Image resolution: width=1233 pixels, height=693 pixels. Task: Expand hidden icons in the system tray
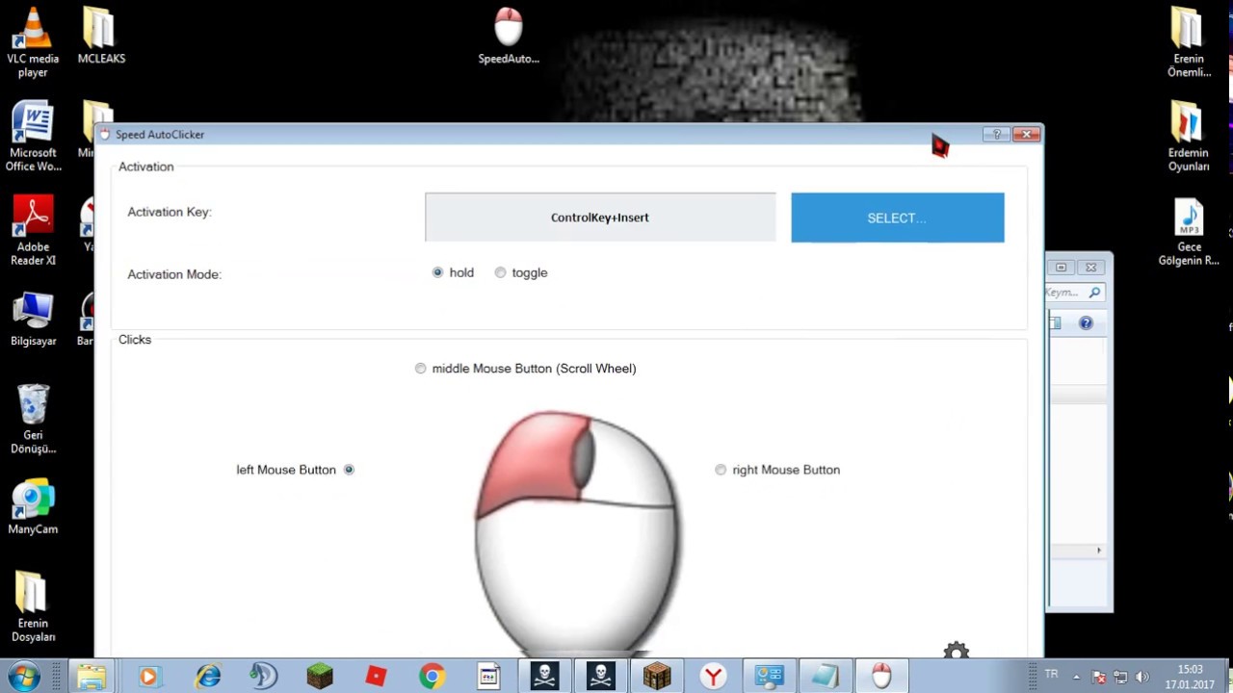[x=1078, y=675]
